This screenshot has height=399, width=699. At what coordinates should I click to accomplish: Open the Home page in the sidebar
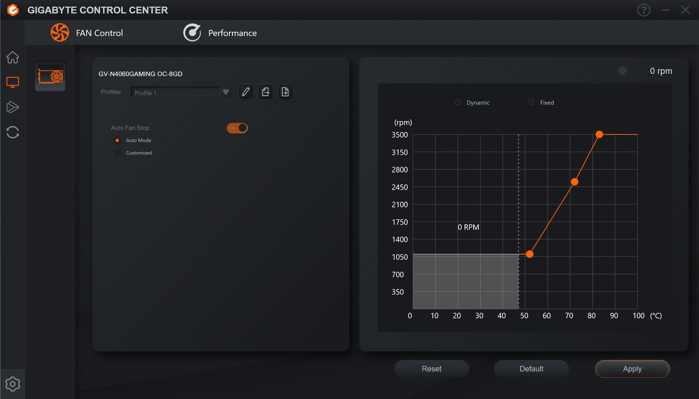pyautogui.click(x=13, y=57)
